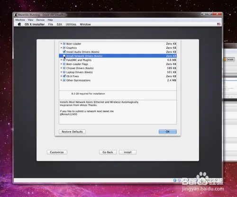Screen dimensions: 237x197
Task: Click the required for installation size text
Action: coord(88,94)
